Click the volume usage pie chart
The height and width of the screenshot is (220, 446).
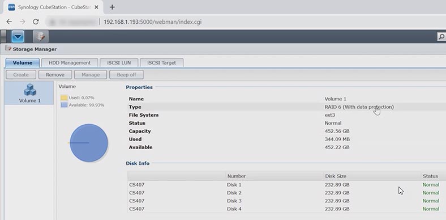tap(89, 143)
